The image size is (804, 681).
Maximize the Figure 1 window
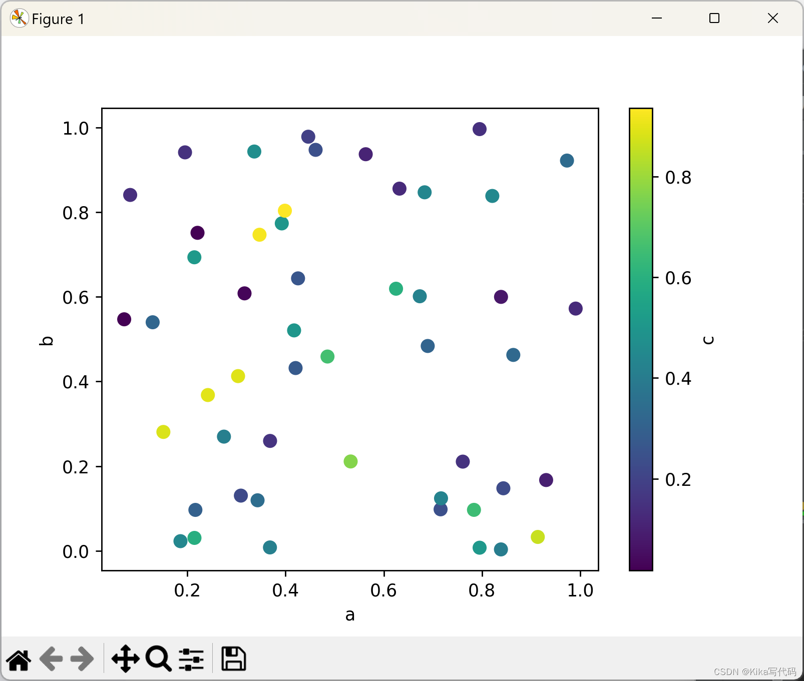click(714, 18)
